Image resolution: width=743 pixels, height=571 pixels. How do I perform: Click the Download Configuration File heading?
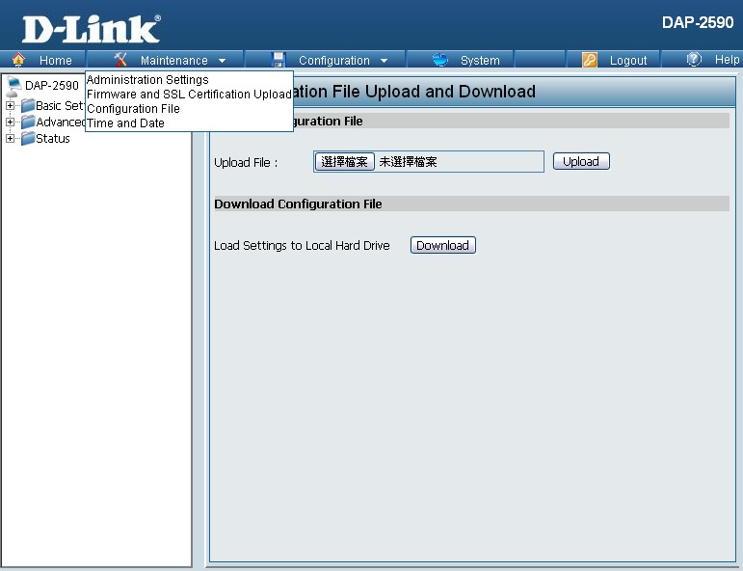click(x=298, y=204)
